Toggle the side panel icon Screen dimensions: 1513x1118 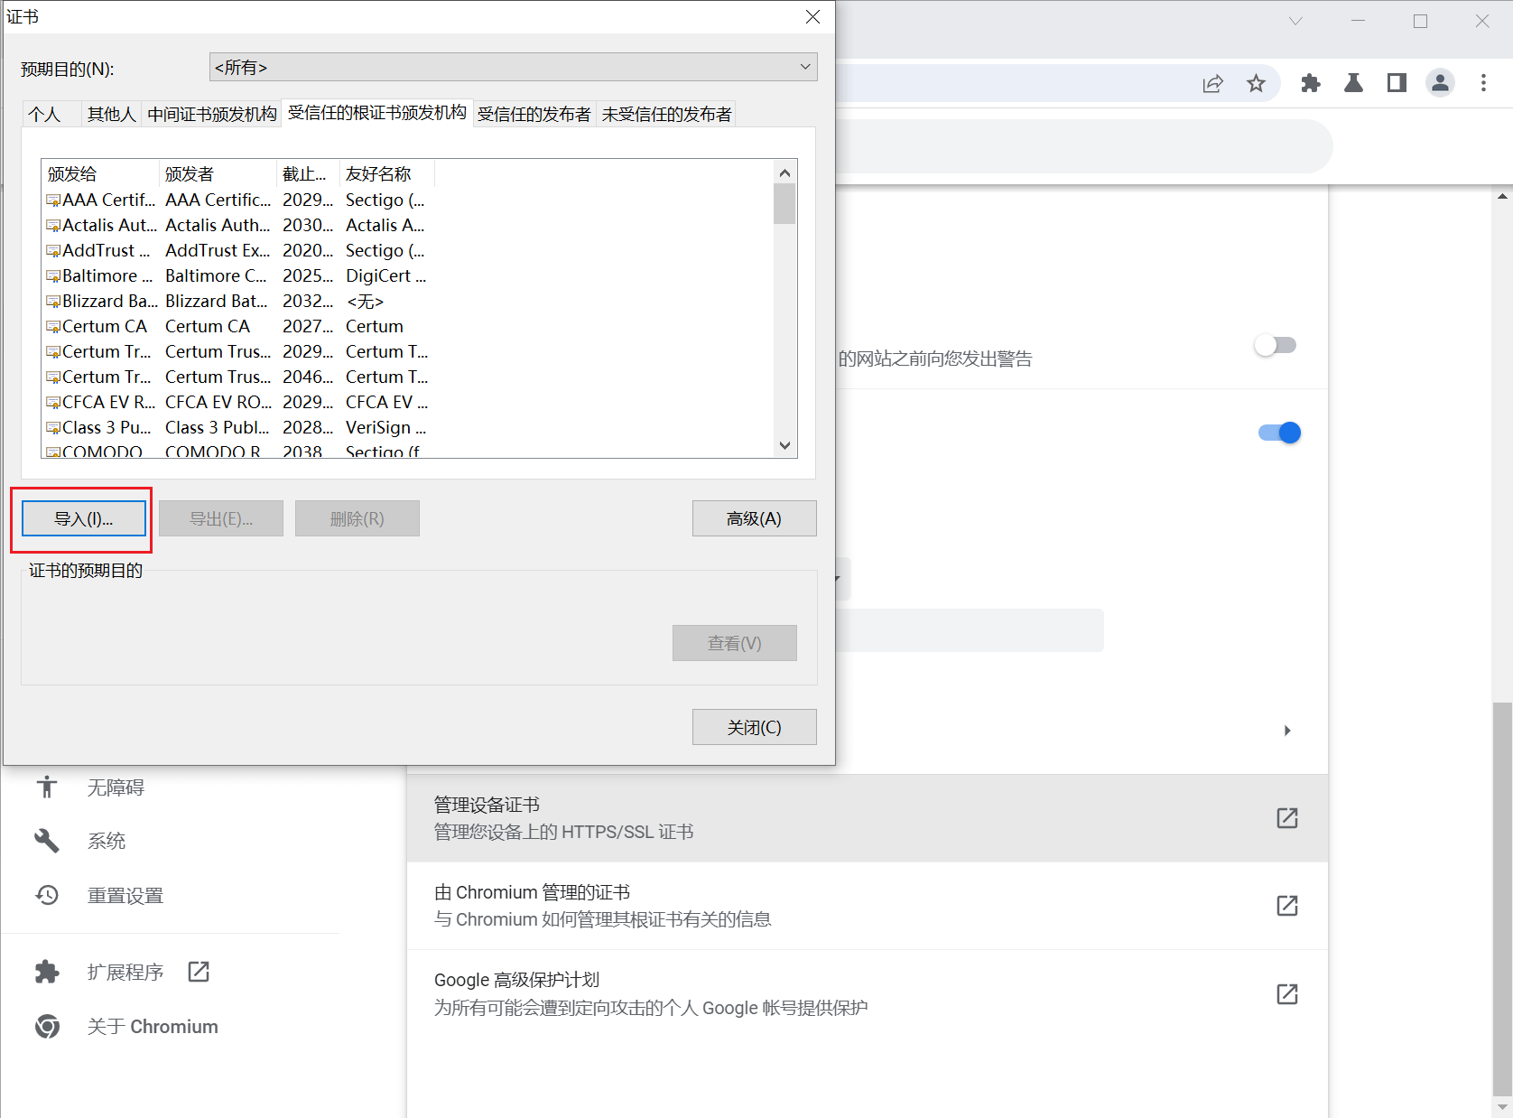coord(1397,84)
